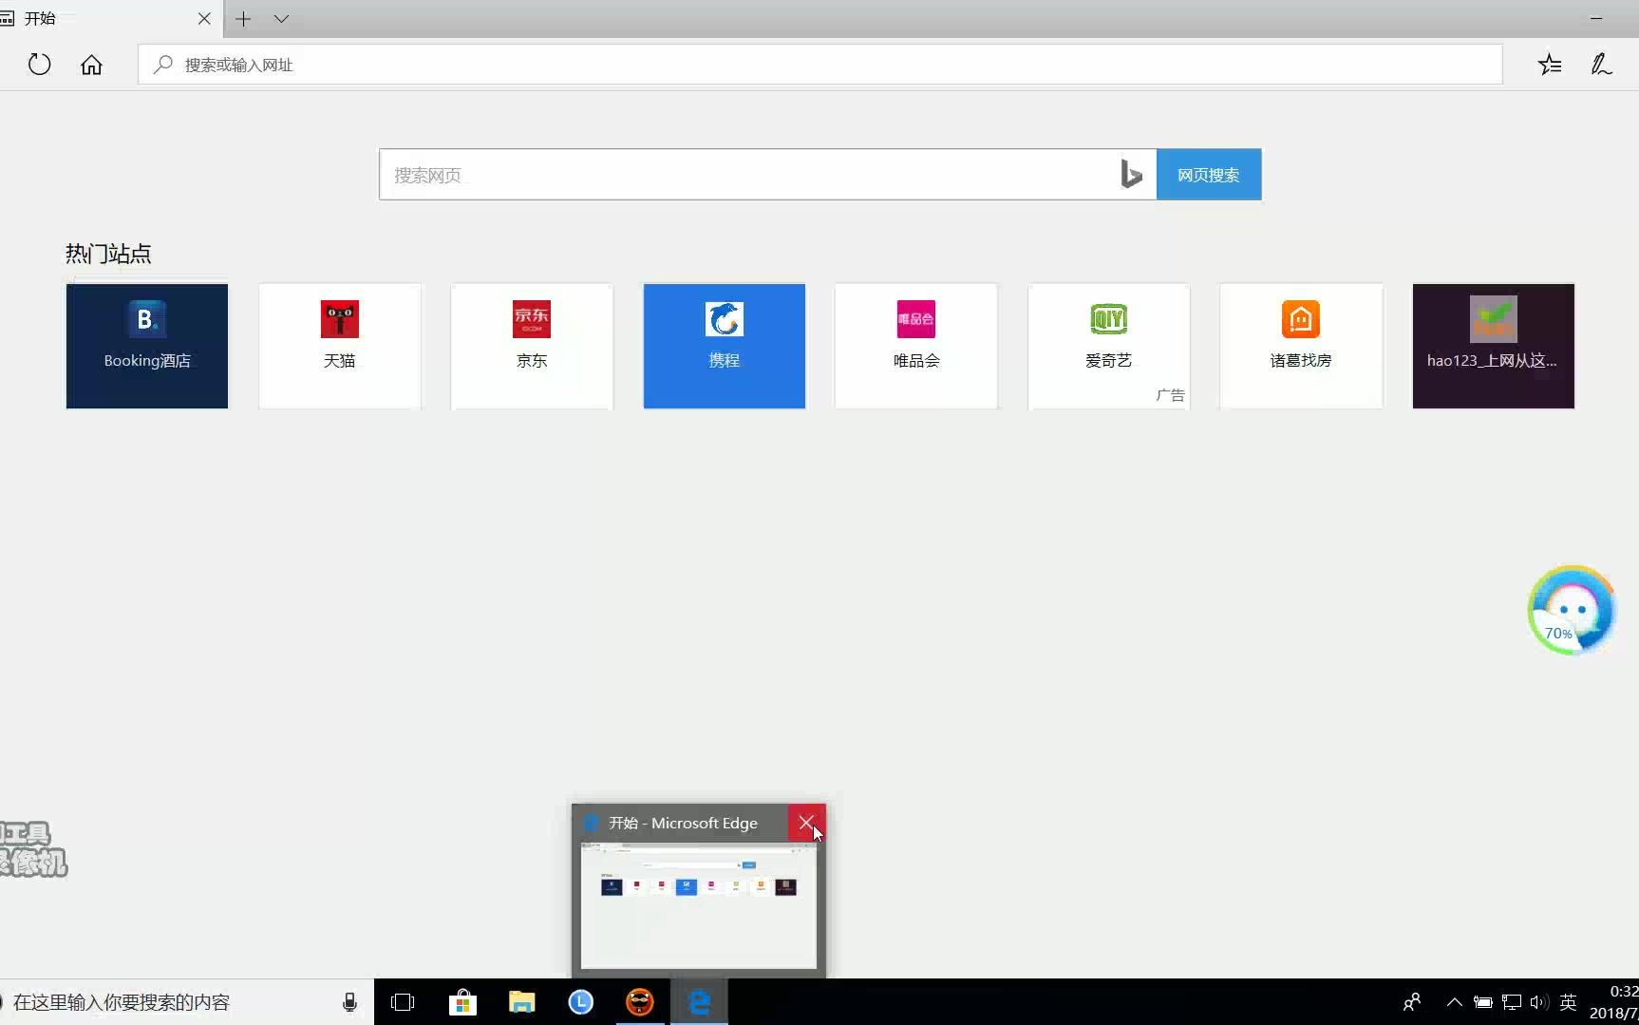Image resolution: width=1639 pixels, height=1025 pixels.
Task: Click the 70% floating assistant widget
Action: (x=1572, y=610)
